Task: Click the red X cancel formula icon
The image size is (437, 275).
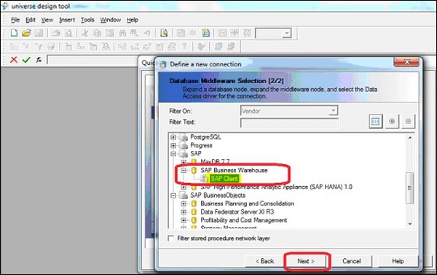Action: [x=14, y=60]
